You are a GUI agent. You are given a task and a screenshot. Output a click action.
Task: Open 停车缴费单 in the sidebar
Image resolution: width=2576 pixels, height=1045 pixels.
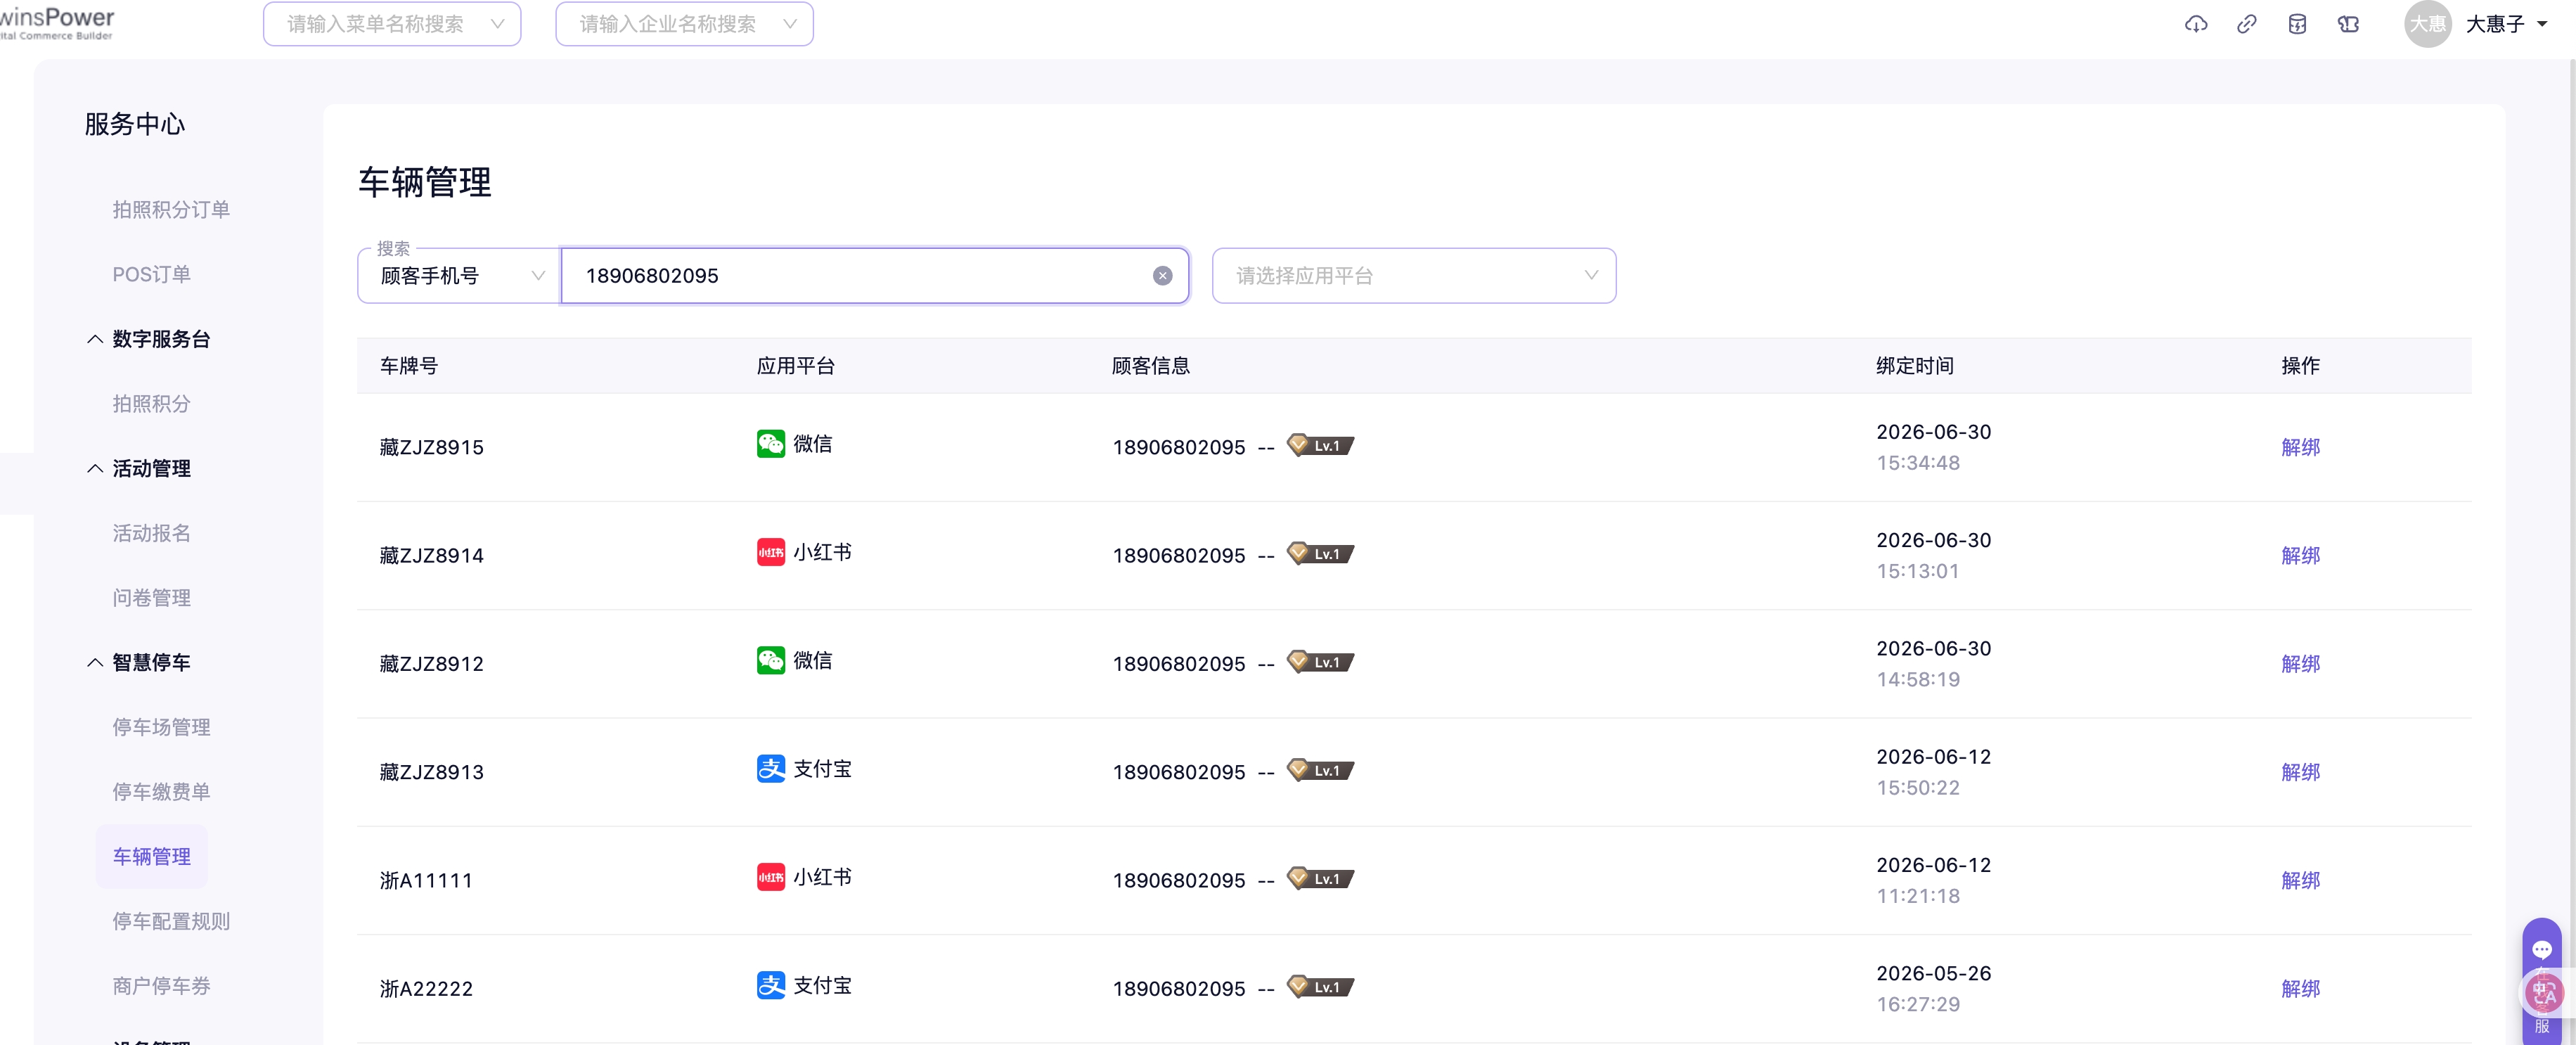[161, 792]
